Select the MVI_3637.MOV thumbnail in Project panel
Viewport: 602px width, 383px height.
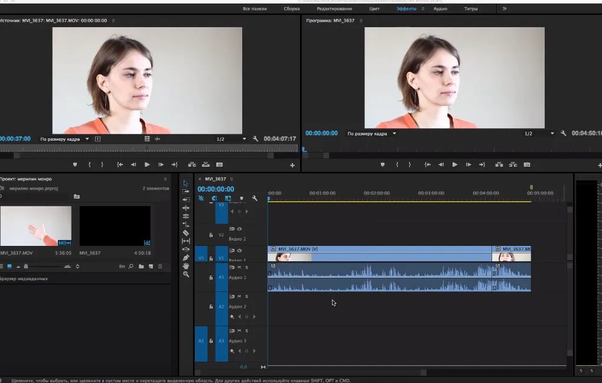click(35, 226)
